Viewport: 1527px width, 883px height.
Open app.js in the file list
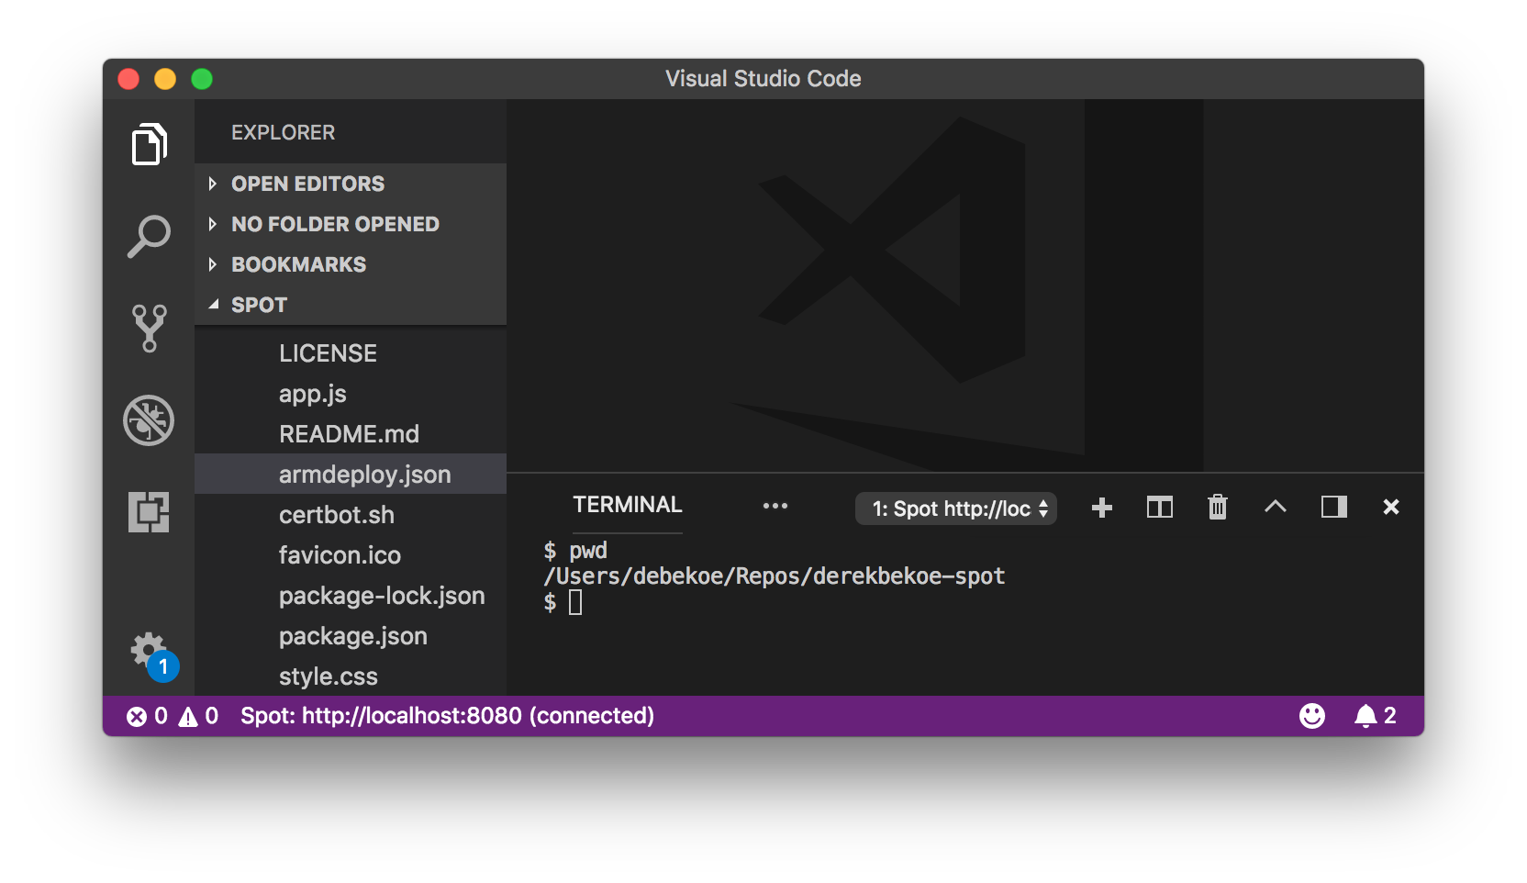(351, 394)
